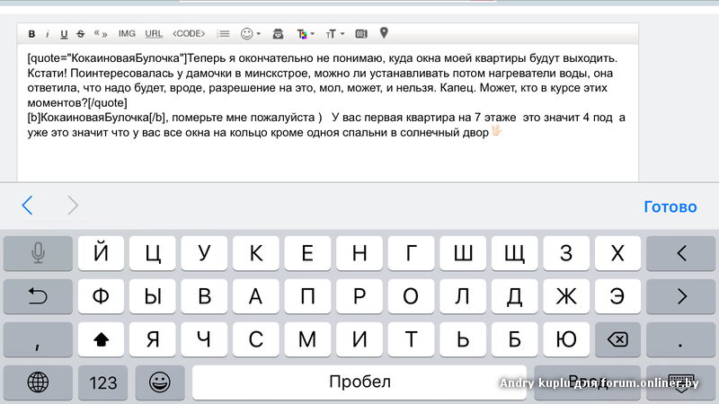Toggle italic text formatting
The image size is (719, 404).
[48, 34]
